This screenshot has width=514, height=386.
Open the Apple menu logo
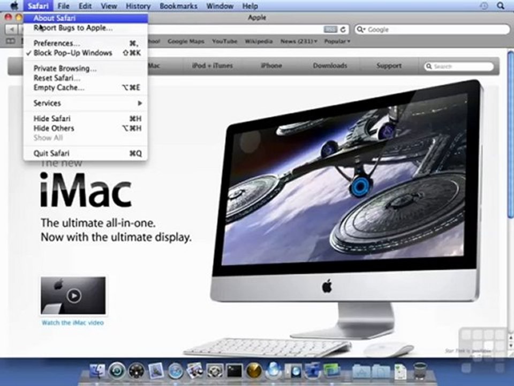pyautogui.click(x=14, y=5)
